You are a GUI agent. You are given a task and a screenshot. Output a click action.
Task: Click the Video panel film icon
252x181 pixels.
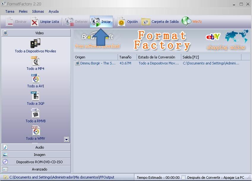(5, 33)
